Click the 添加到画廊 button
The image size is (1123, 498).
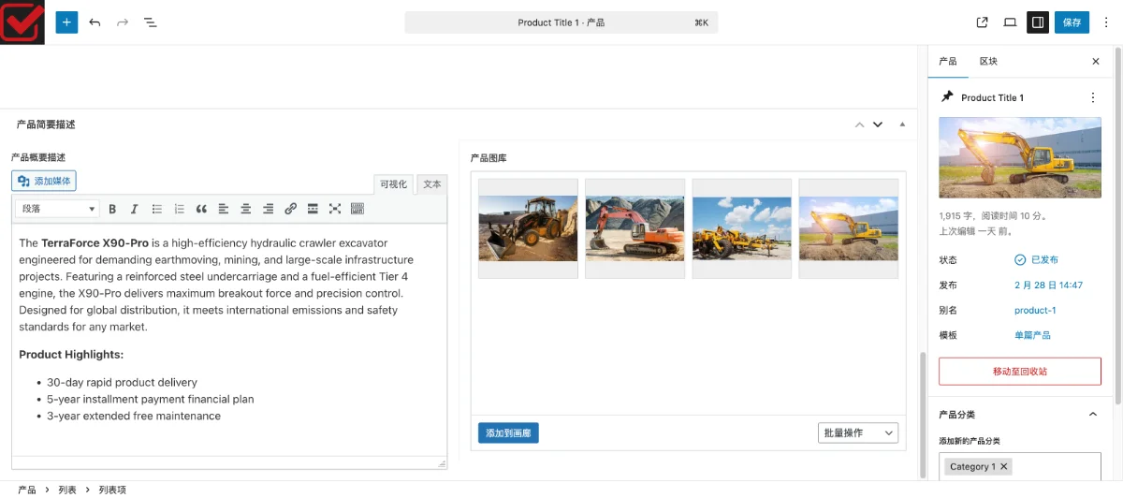[508, 432]
